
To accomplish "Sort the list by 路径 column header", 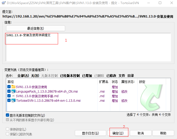I will [x=11, y=82].
